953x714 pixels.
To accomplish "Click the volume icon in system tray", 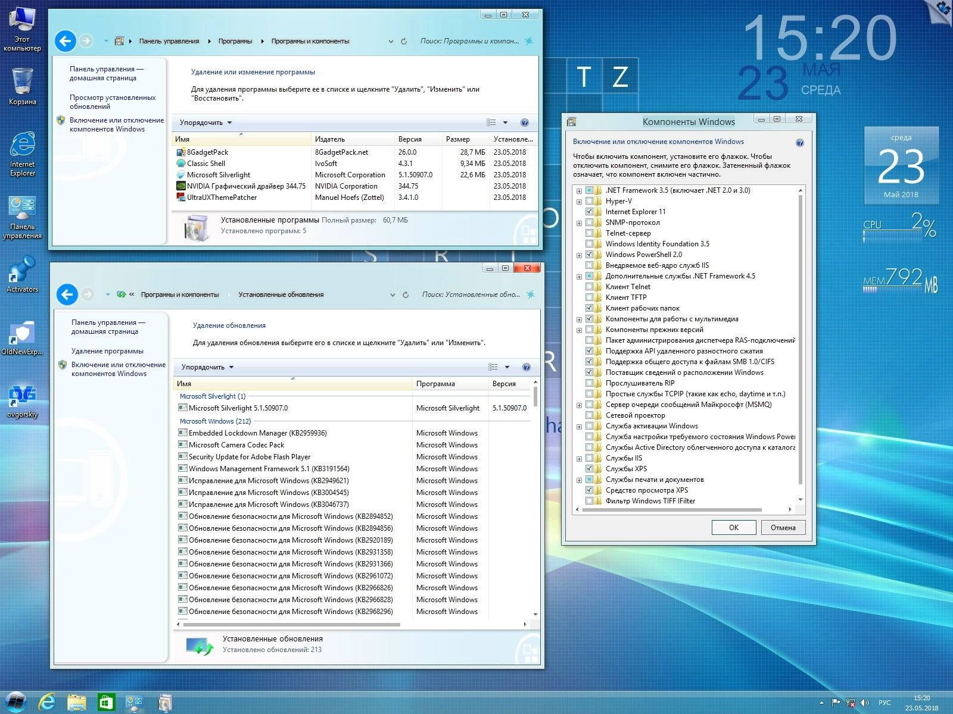I will pyautogui.click(x=865, y=703).
